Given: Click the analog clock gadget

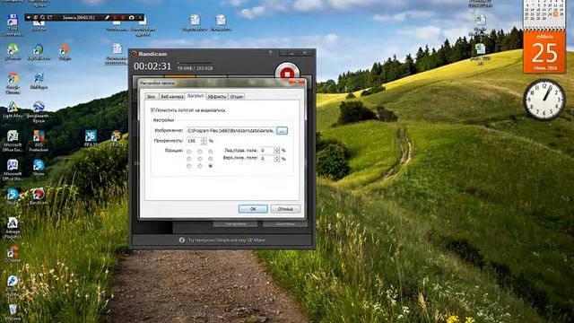Looking at the screenshot, I should (x=544, y=100).
